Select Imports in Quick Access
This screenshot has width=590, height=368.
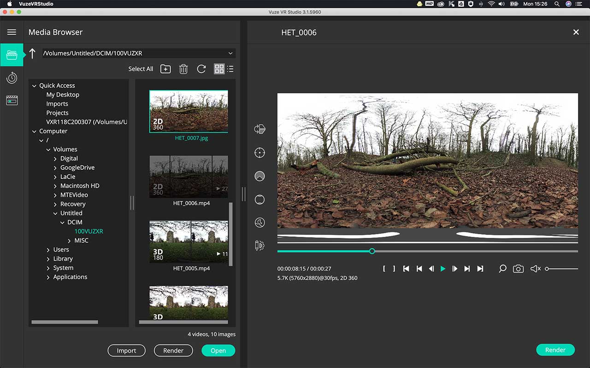57,104
